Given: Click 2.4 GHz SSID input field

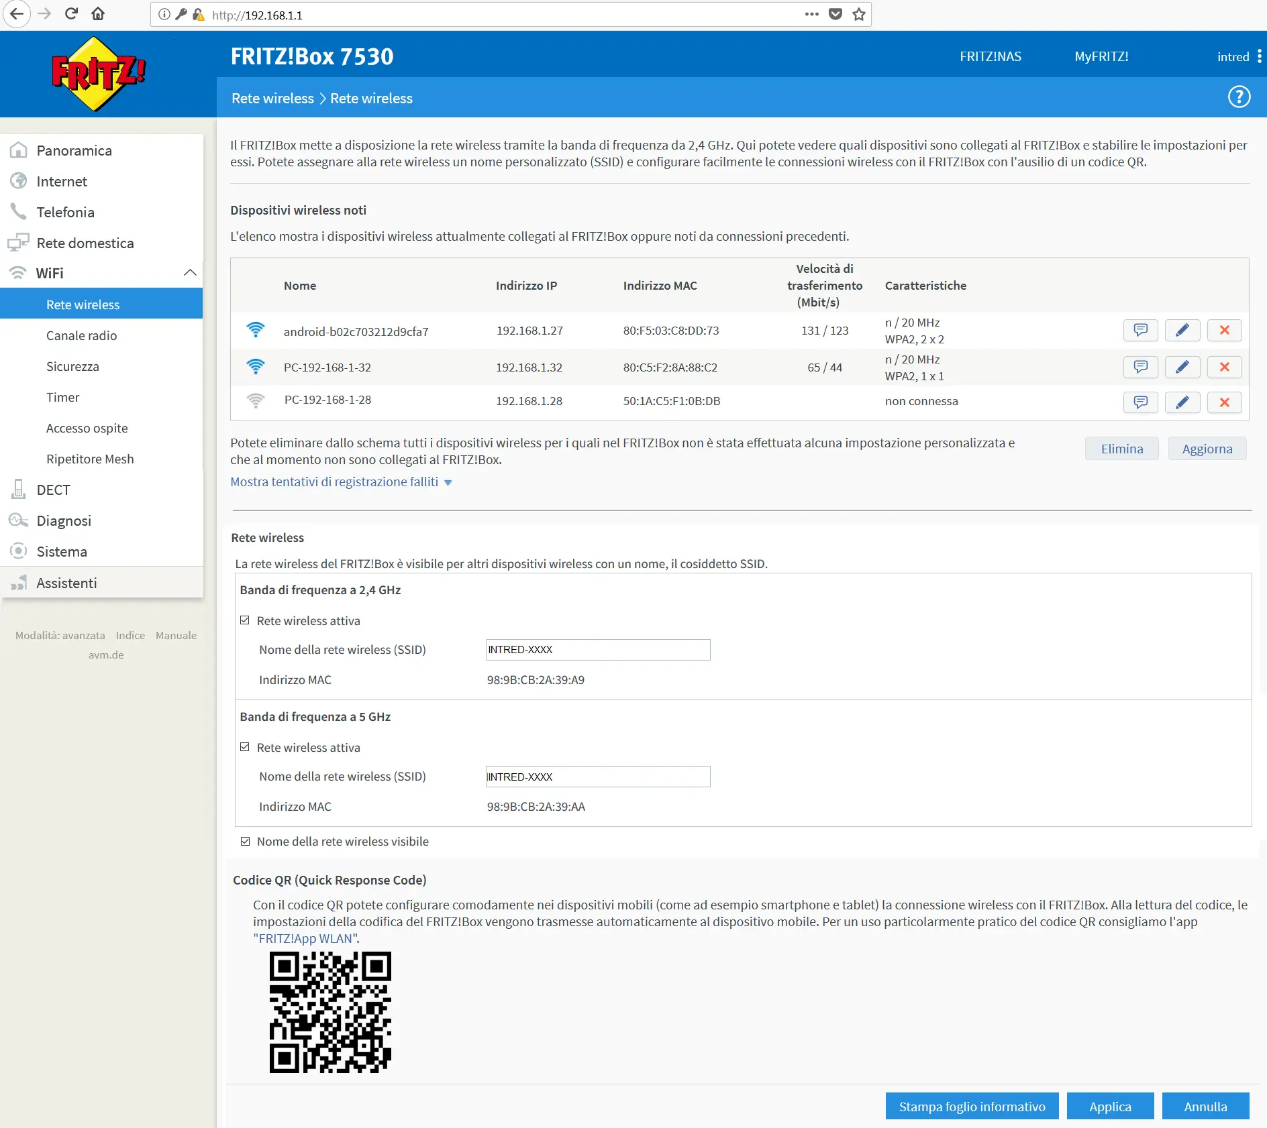Looking at the screenshot, I should coord(597,649).
